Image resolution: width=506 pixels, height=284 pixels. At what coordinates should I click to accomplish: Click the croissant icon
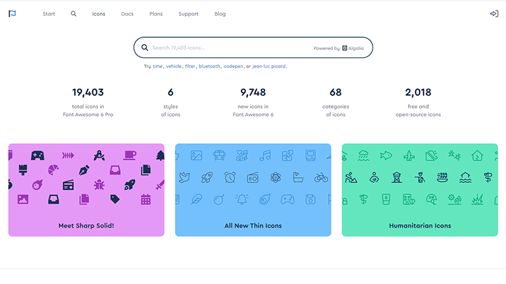[53, 170]
